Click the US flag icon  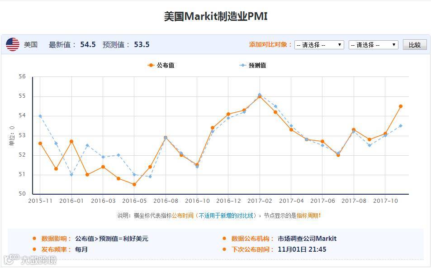(13, 44)
